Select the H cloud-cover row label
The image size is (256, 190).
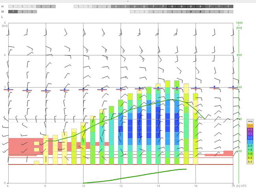2,7
